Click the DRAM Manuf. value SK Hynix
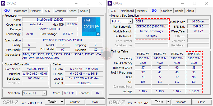Image resolution: width=213 pixels, height=106 pixels. pyautogui.click(x=152, y=36)
